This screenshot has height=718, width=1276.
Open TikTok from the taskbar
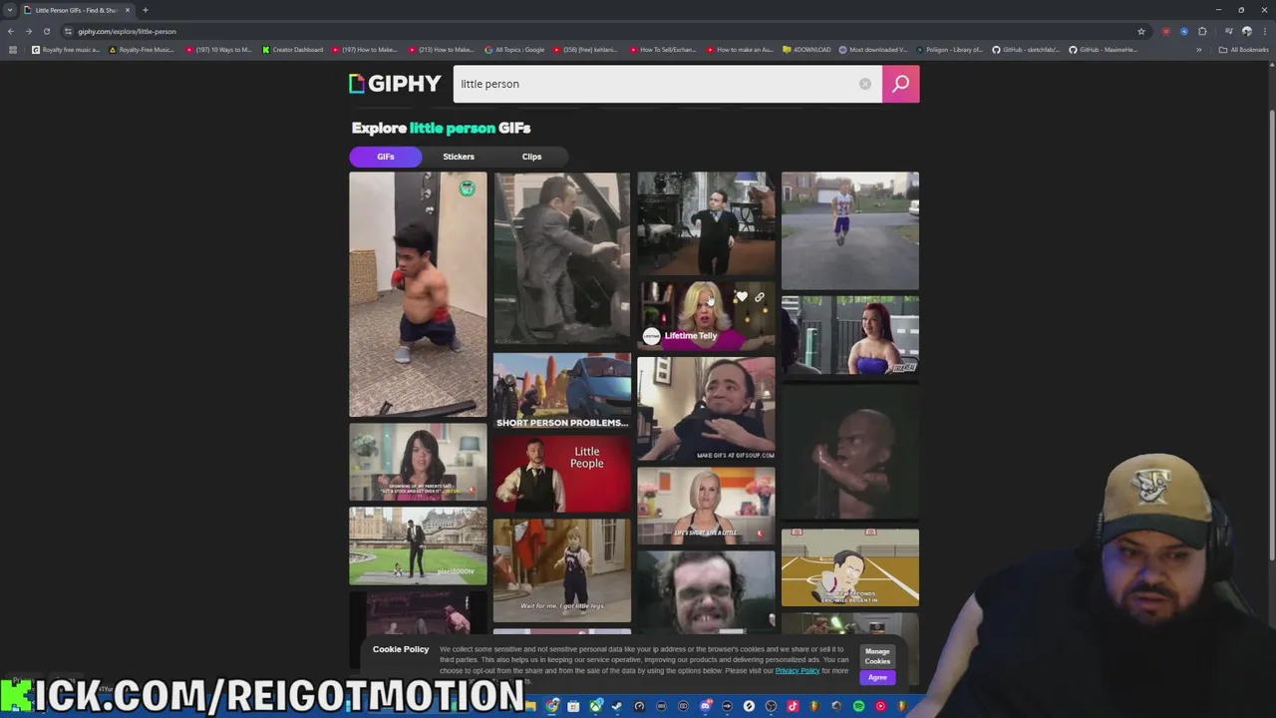coord(793,706)
